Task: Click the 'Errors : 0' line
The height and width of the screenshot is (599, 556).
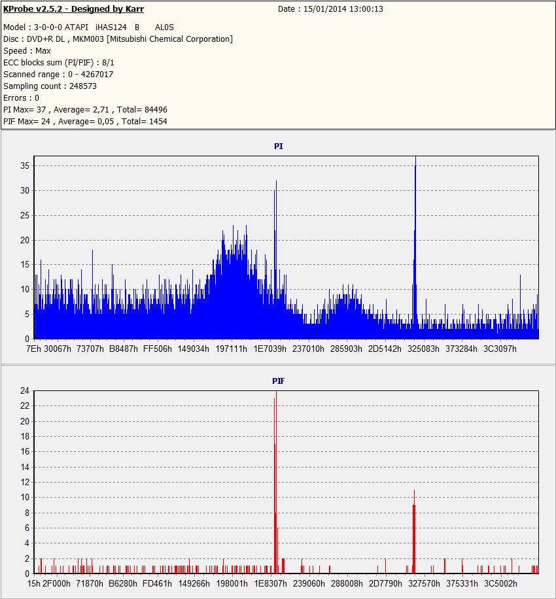Action: click(21, 98)
